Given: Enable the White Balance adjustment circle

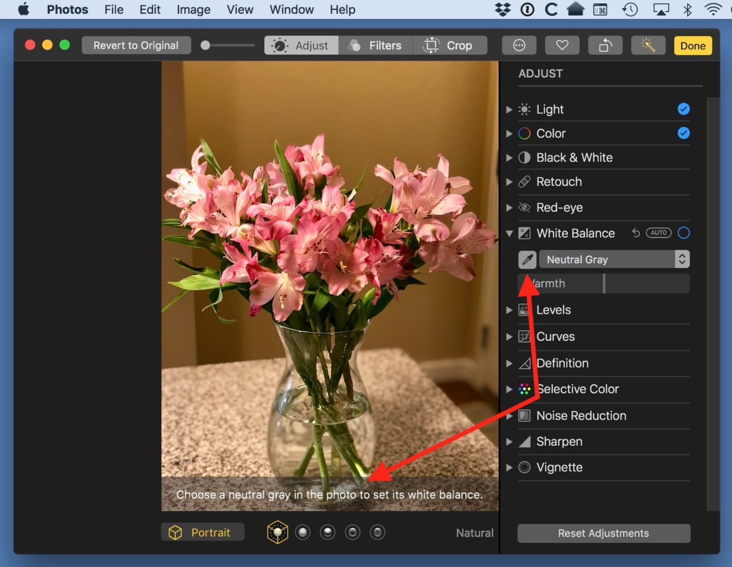Looking at the screenshot, I should point(683,233).
